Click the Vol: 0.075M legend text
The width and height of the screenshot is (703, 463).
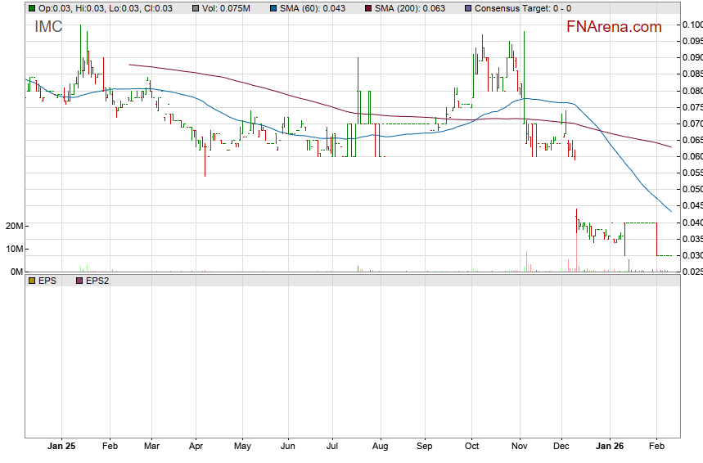click(231, 8)
